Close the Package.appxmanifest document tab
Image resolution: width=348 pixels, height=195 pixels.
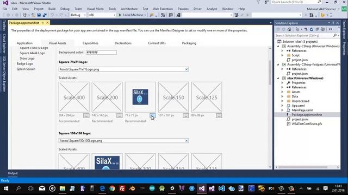coord(47,23)
